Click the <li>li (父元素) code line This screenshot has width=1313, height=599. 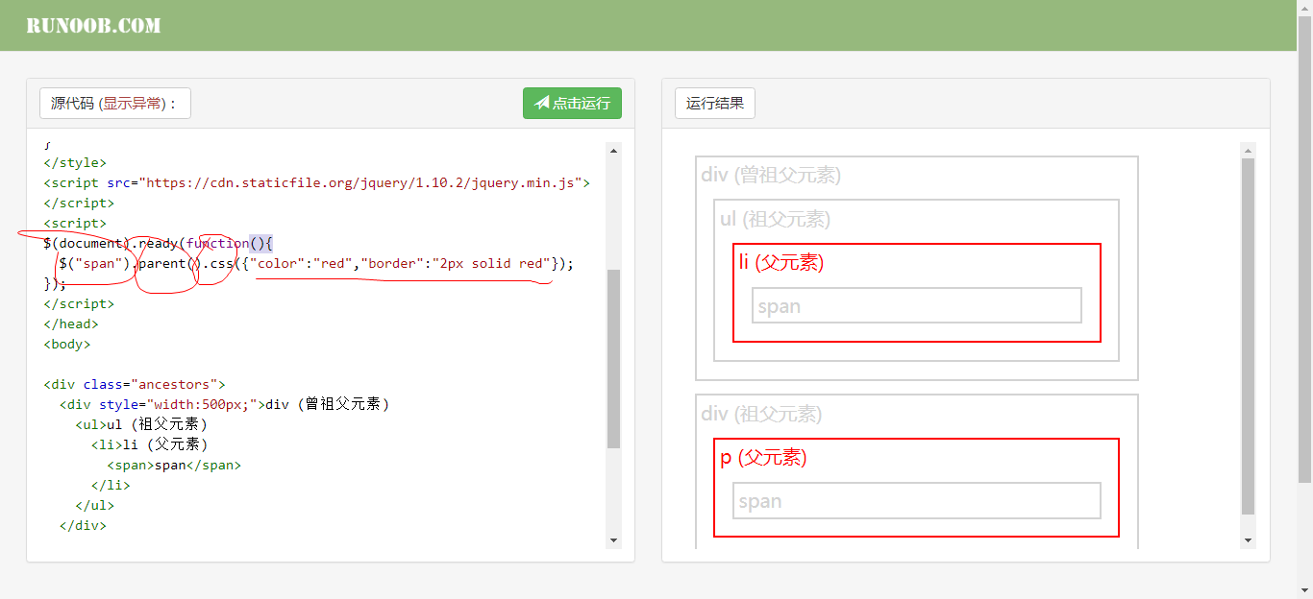(x=149, y=444)
